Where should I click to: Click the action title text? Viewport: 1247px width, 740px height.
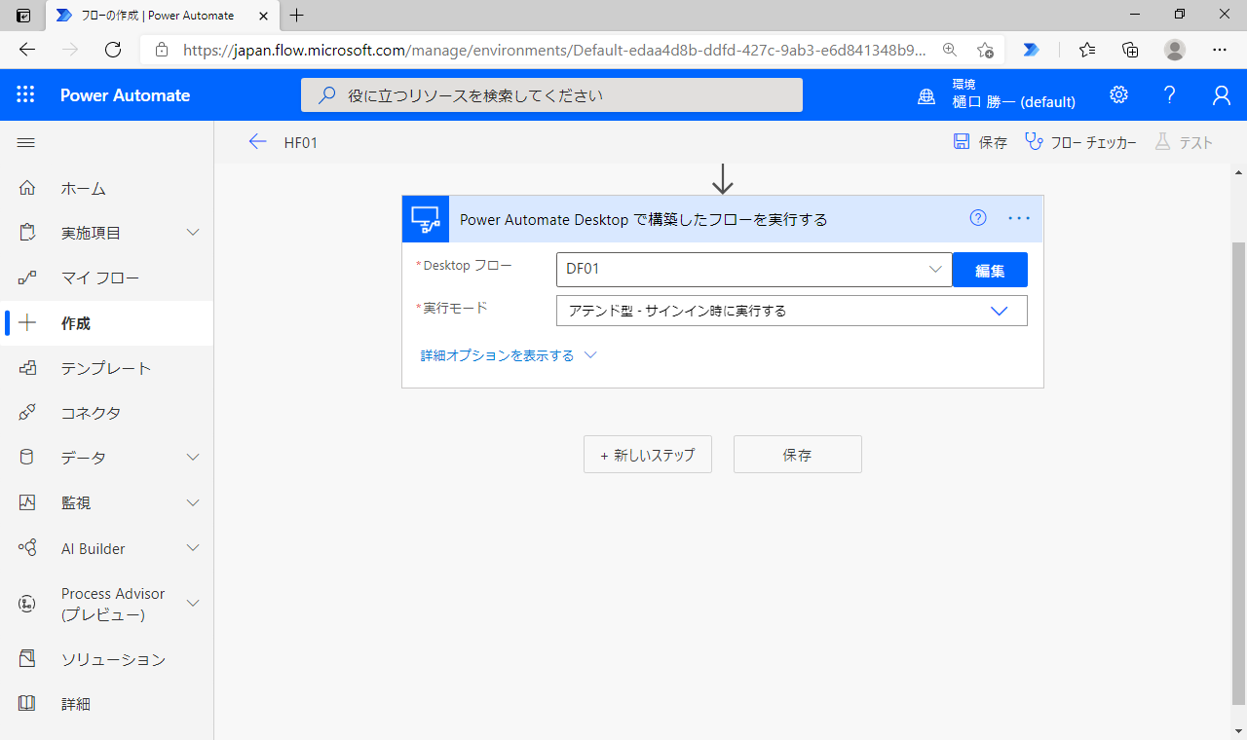click(643, 219)
